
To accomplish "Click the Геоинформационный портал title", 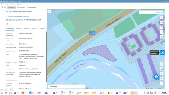I will click(x=22, y=11).
